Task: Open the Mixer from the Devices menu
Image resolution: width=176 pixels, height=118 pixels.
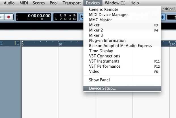Action: coord(94,25)
